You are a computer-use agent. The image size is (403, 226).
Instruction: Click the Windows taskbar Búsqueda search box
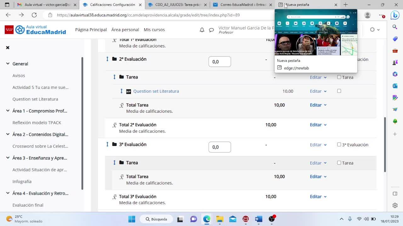(x=156, y=219)
